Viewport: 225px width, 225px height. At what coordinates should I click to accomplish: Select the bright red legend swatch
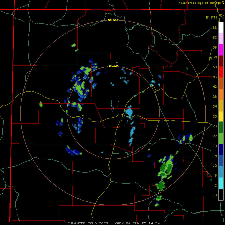click(x=221, y=72)
